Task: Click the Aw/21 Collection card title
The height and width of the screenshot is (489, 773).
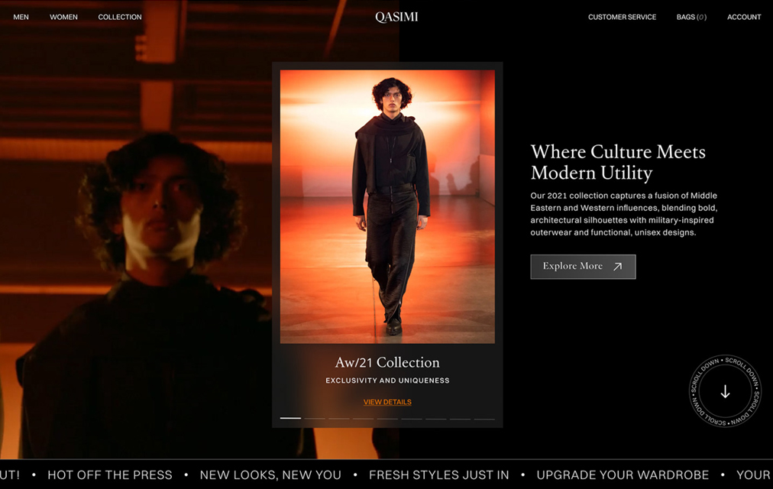Action: click(387, 362)
